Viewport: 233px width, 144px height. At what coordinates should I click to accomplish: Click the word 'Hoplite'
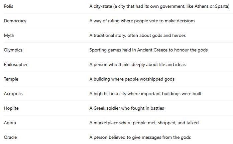pos(11,108)
